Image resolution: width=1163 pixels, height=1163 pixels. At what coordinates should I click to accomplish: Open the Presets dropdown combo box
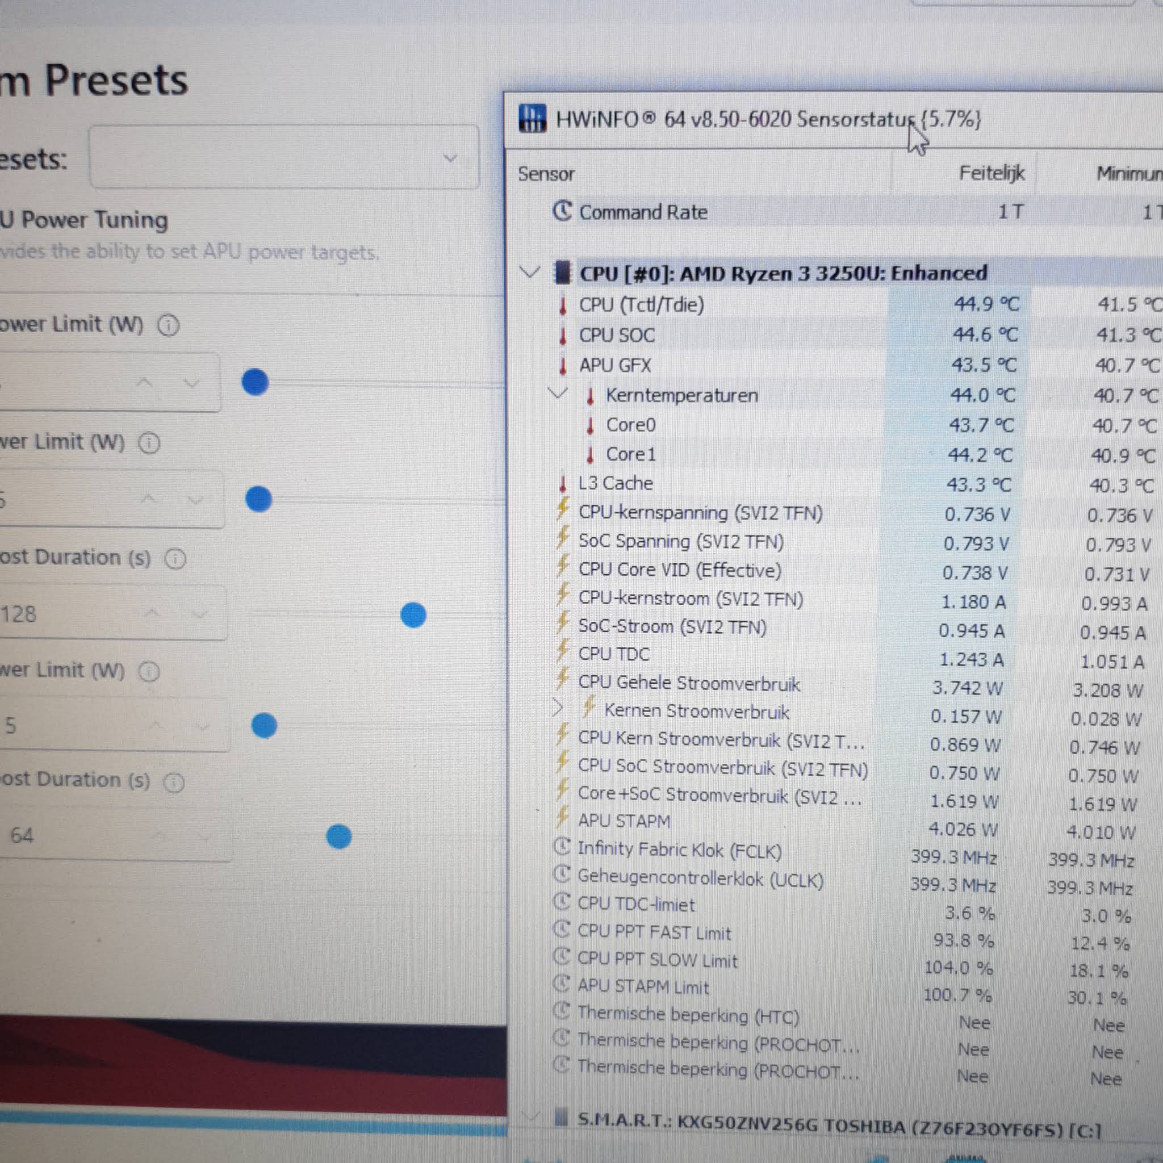click(x=284, y=158)
